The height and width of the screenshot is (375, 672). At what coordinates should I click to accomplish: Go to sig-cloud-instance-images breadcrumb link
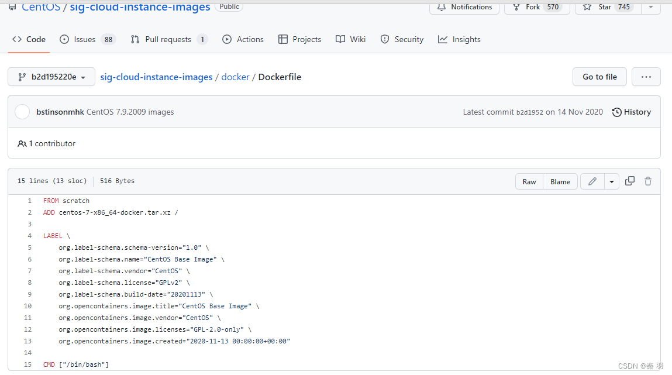click(156, 77)
